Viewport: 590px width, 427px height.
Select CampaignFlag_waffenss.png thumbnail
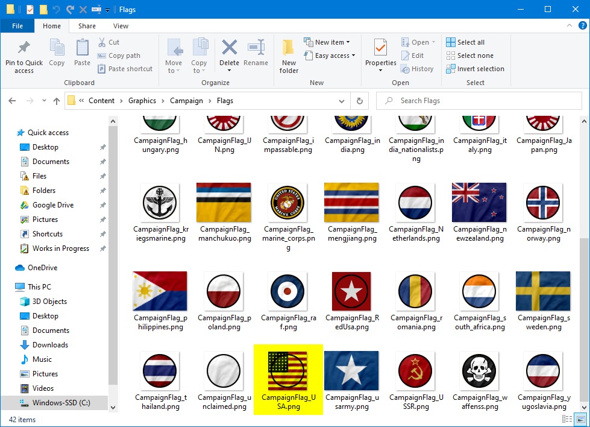(x=479, y=371)
